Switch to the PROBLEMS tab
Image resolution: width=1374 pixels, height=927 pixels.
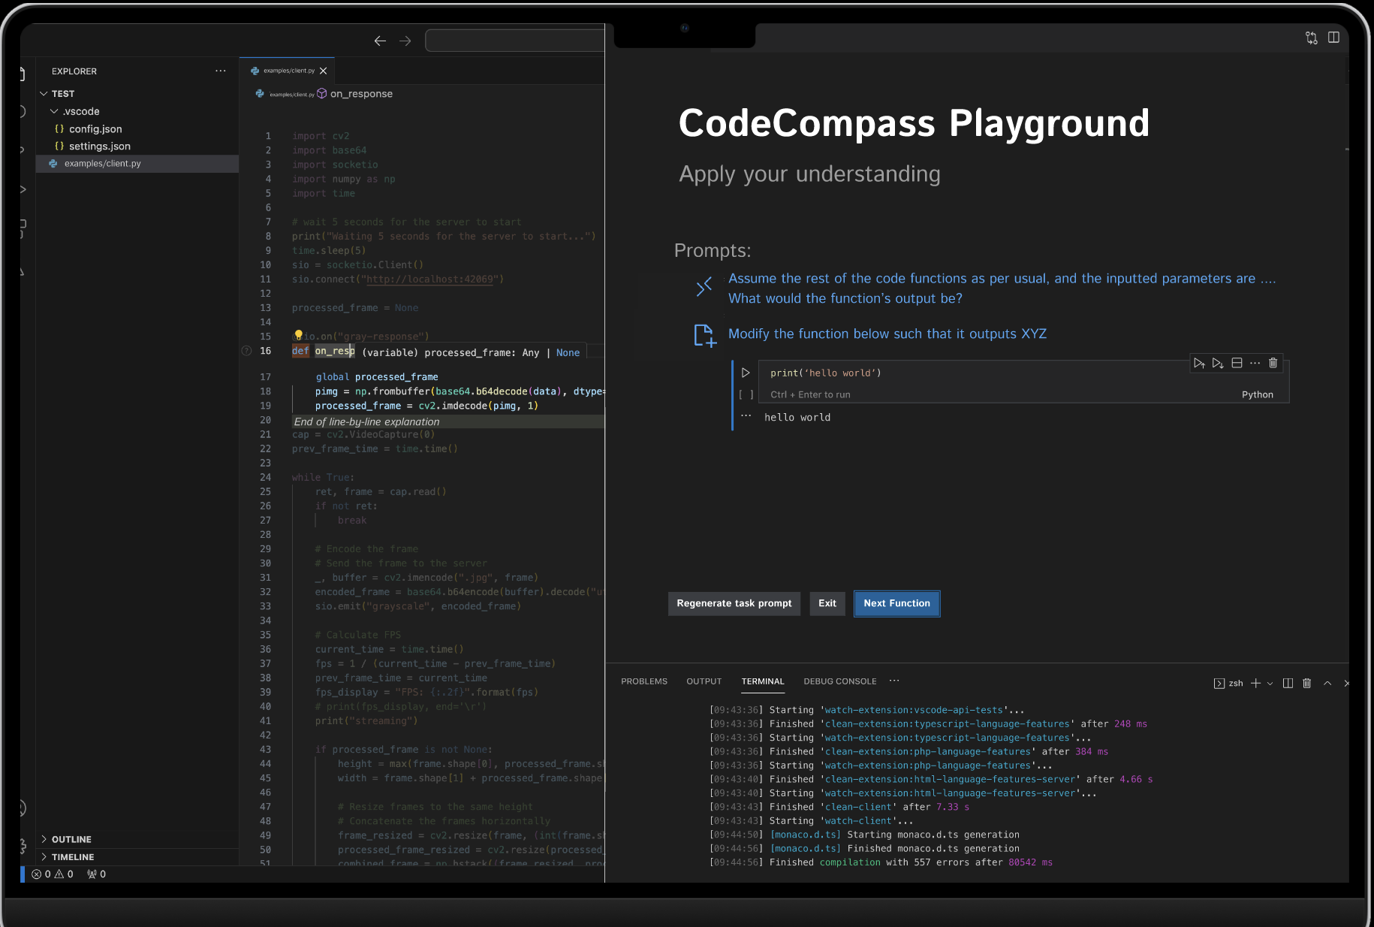pos(644,681)
